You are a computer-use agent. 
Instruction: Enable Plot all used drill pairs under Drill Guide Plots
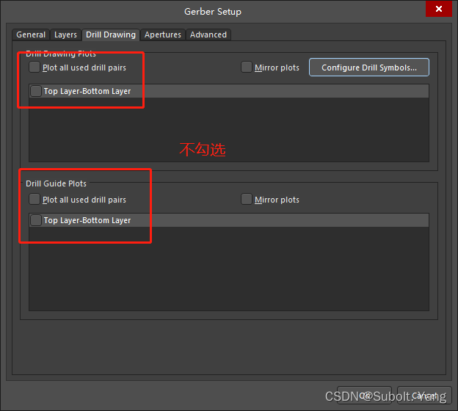coord(34,200)
